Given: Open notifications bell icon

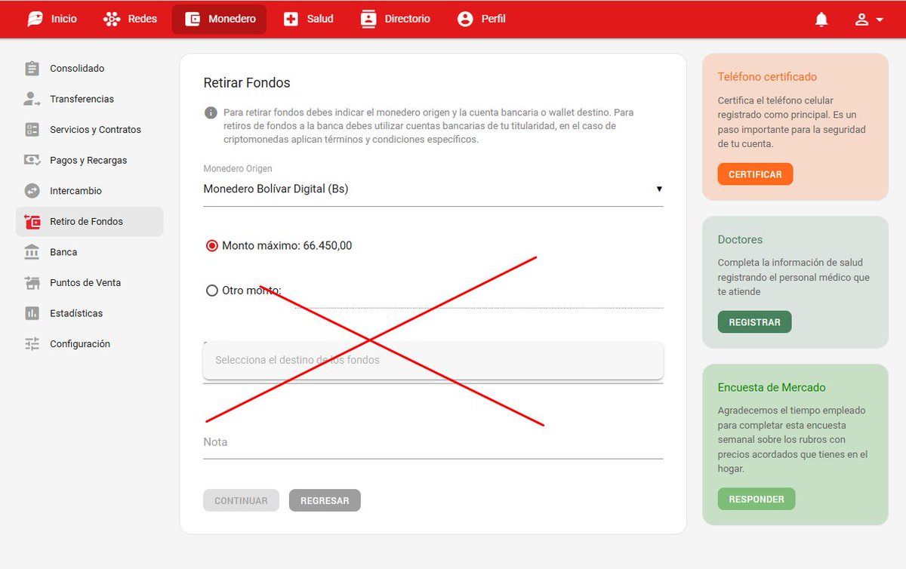Looking at the screenshot, I should 821,20.
